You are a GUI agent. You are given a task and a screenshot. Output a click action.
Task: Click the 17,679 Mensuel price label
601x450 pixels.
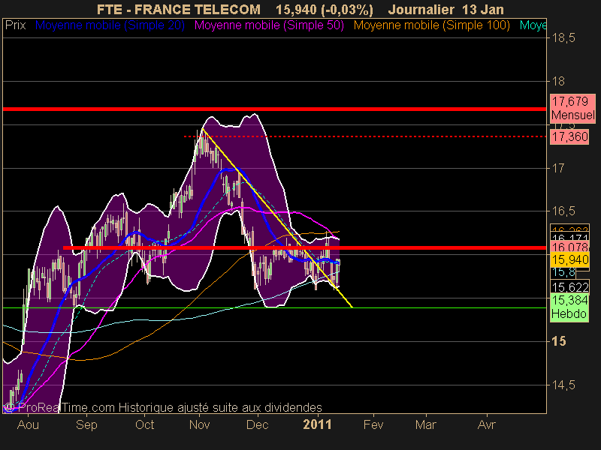(x=572, y=108)
